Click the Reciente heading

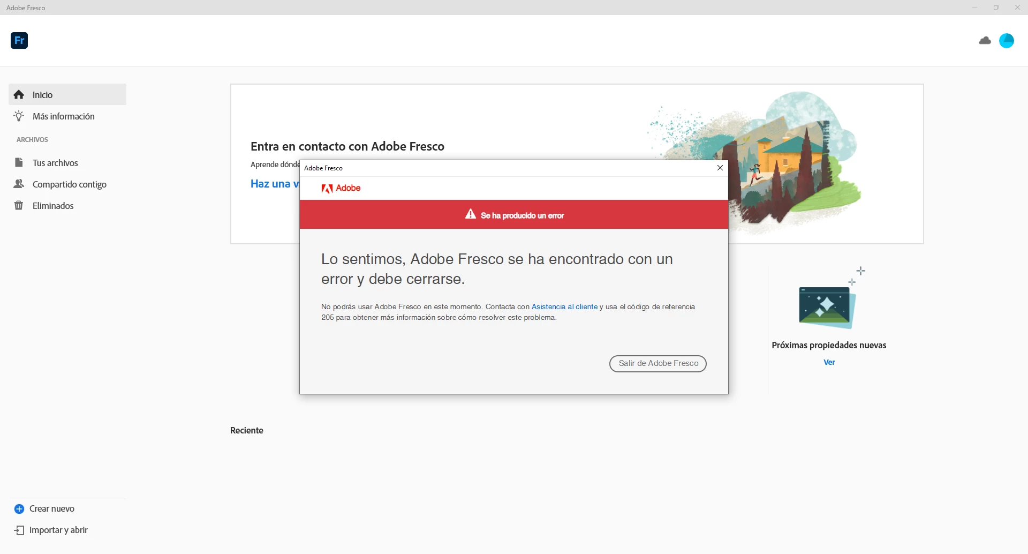point(247,431)
